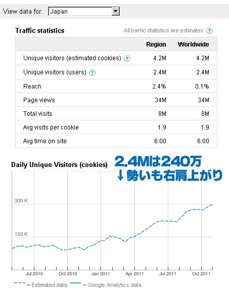
Task: Select the Japan combo box field
Action: (84, 11)
